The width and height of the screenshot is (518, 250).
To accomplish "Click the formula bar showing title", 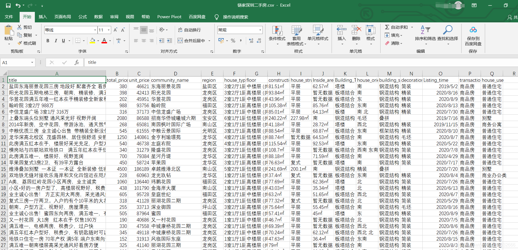I will pos(301,62).
